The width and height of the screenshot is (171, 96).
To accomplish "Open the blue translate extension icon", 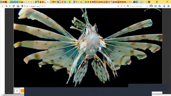I will 160,6.
